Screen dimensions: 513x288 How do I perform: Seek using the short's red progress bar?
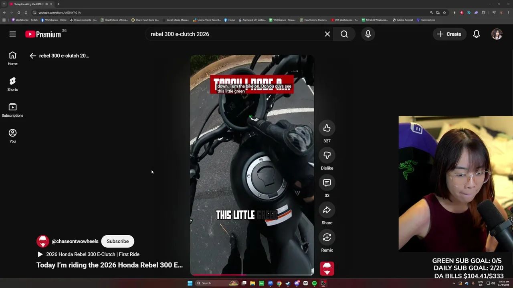point(252,275)
